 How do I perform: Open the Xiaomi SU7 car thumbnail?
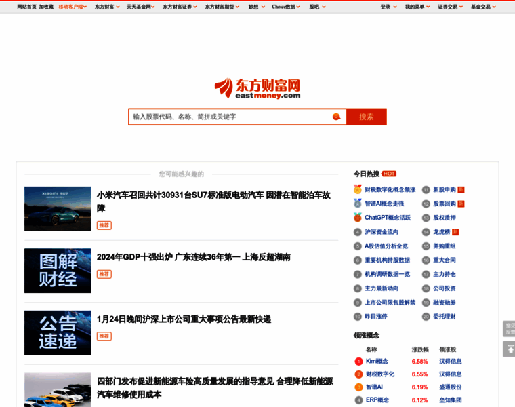click(58, 209)
